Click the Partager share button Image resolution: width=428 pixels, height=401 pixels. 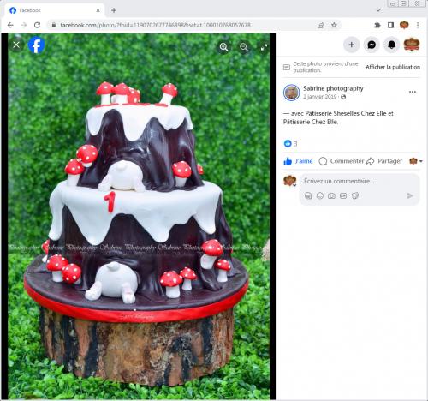coord(384,161)
